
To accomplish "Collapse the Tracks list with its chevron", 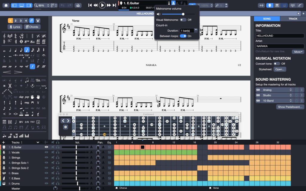I will (37, 142).
